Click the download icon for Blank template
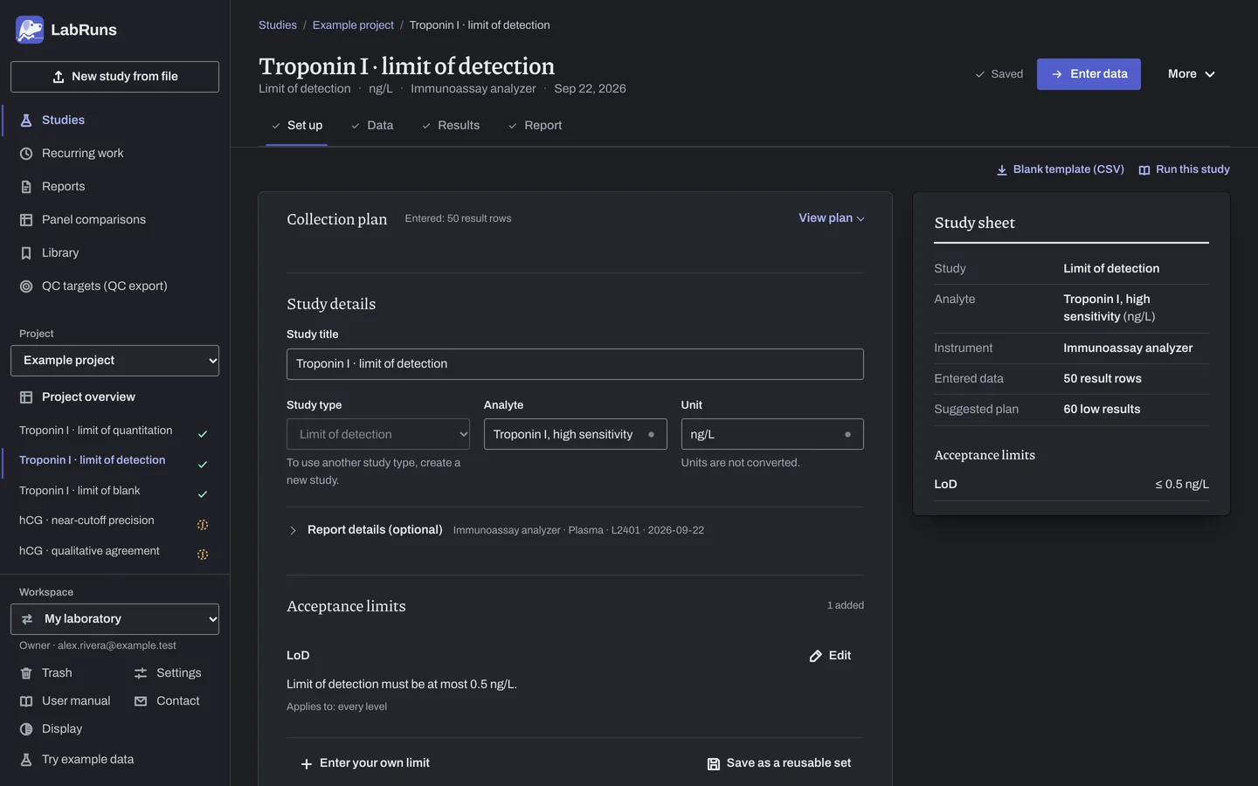The image size is (1258, 786). [1002, 170]
